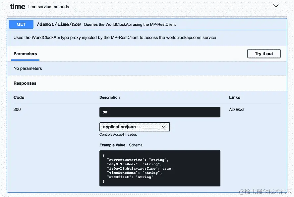
Task: Click the blue GET method badge
Action: click(x=21, y=24)
